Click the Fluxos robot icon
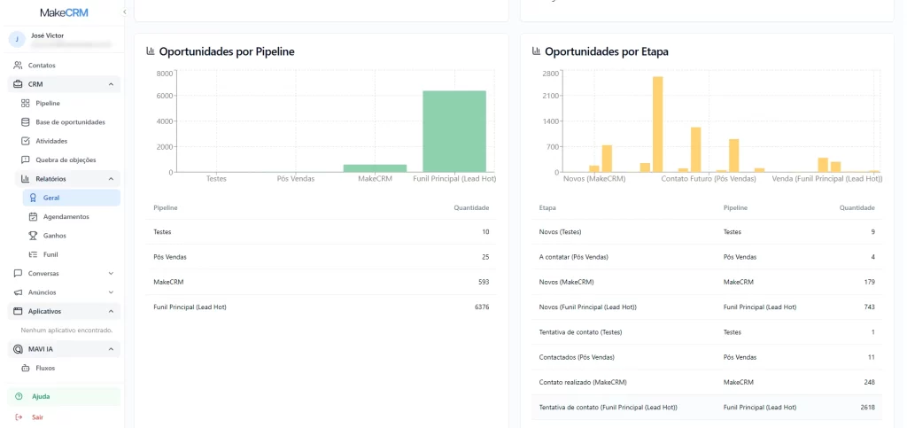This screenshot has width=907, height=428. 26,368
